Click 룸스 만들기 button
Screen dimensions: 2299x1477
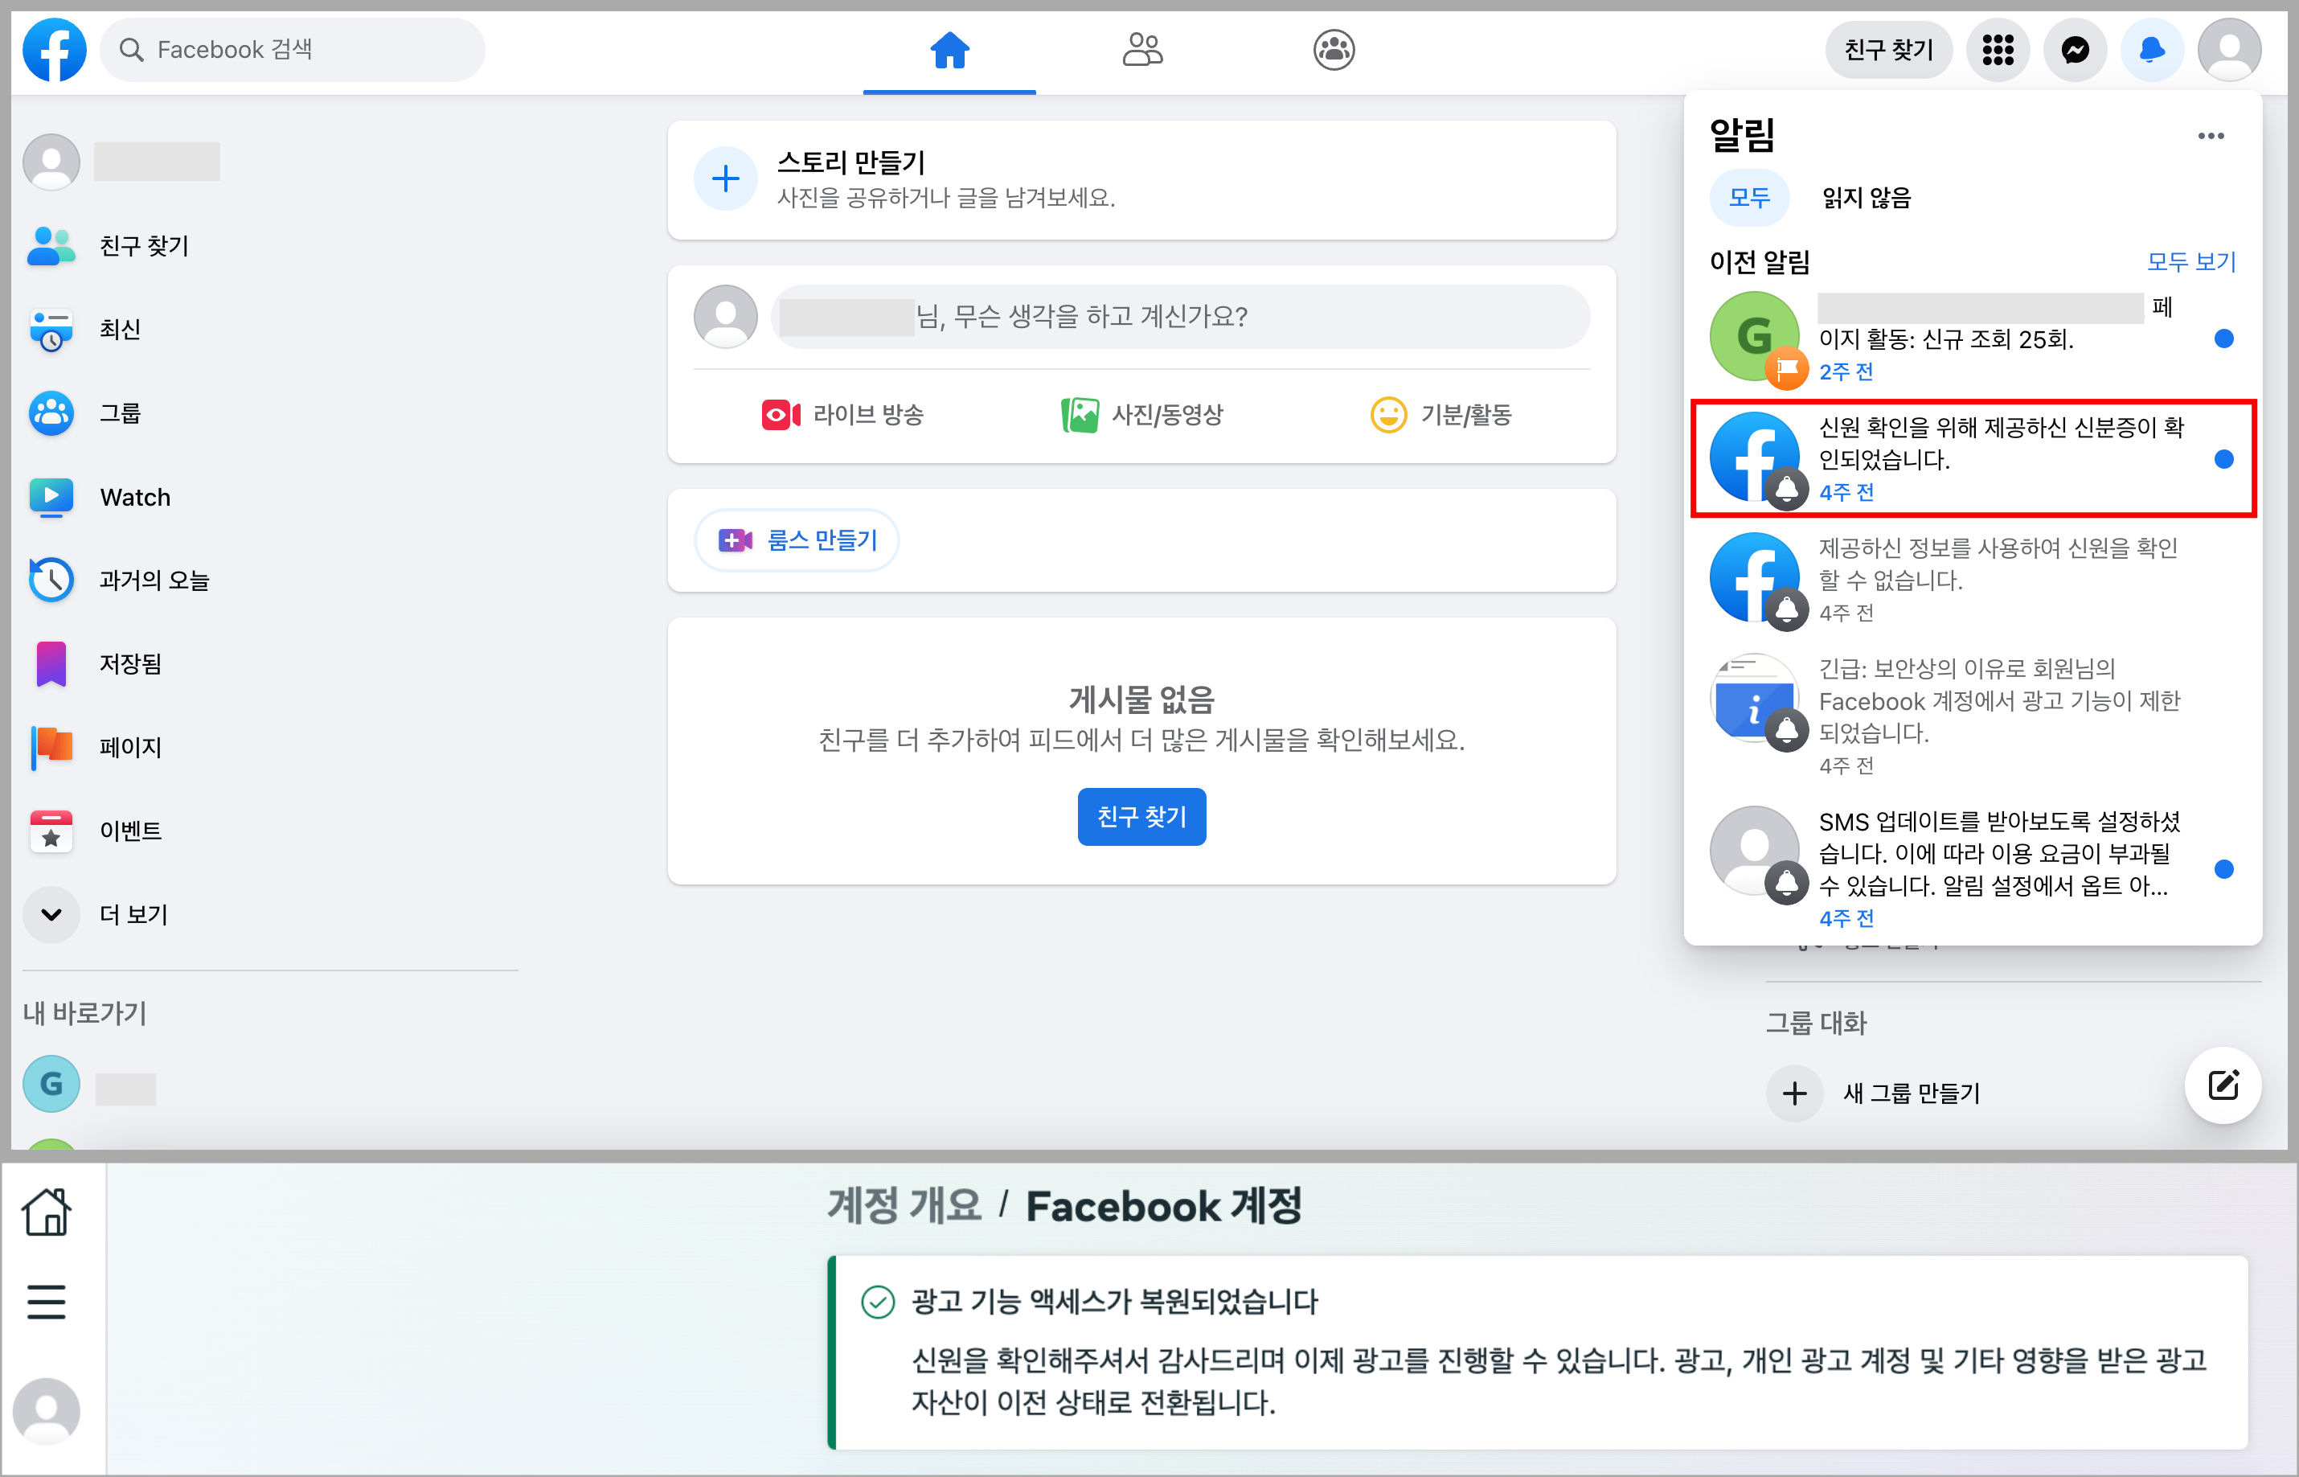(x=797, y=540)
